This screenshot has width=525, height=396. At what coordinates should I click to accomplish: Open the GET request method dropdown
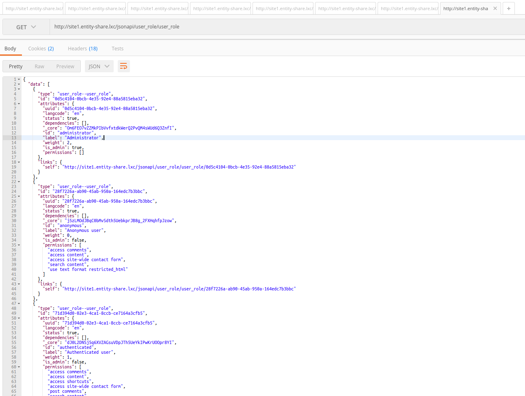click(x=25, y=26)
